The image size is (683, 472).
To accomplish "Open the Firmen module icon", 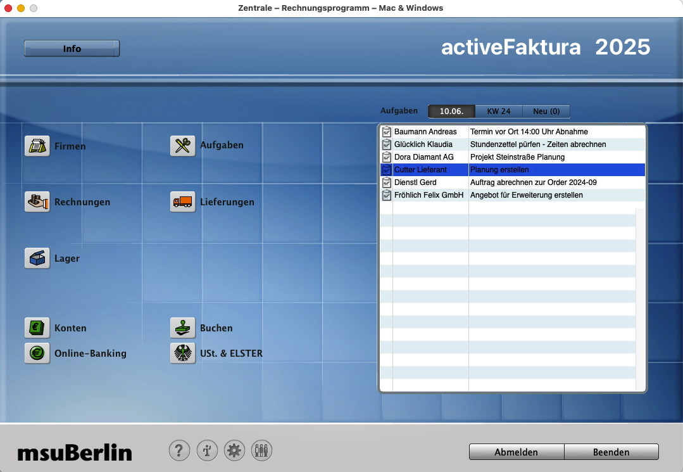I will [x=37, y=146].
